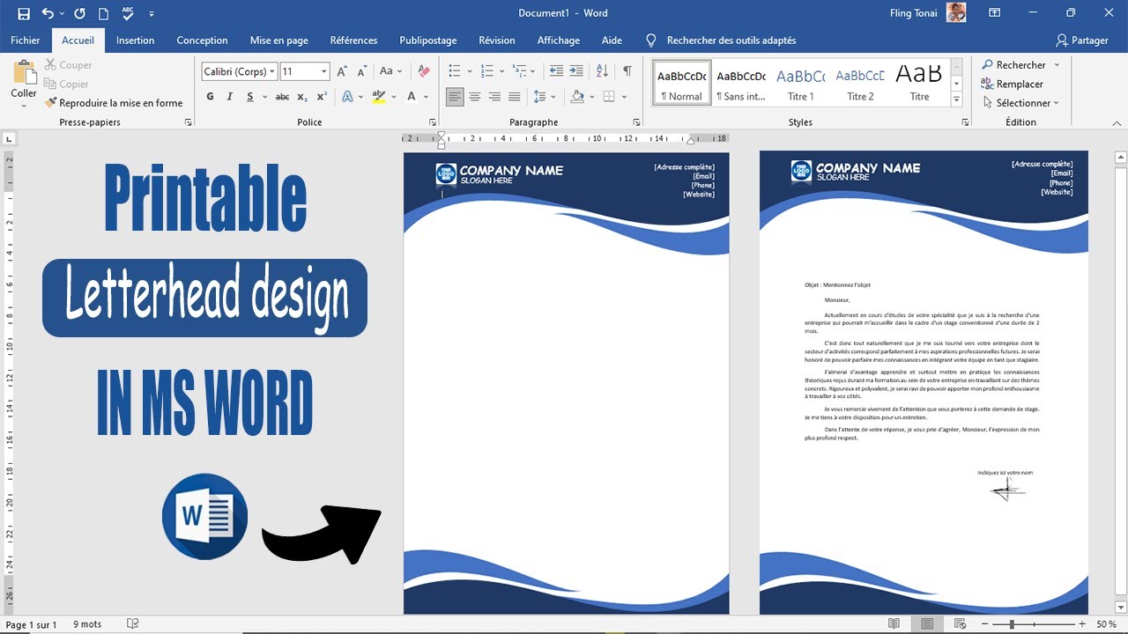This screenshot has height=634, width=1128.
Task: Click the accessibility/proofing icon in status bar
Action: [133, 623]
